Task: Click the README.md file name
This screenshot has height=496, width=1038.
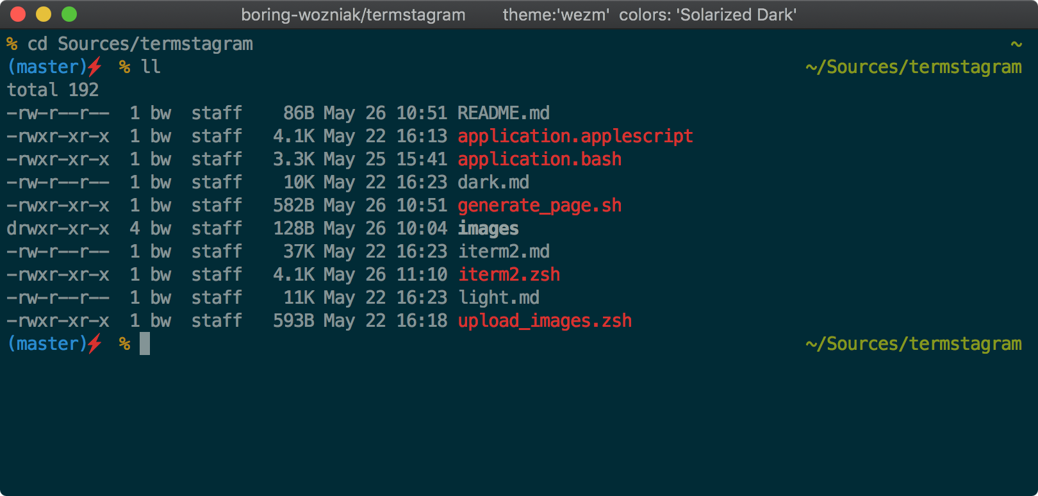Action: tap(503, 113)
